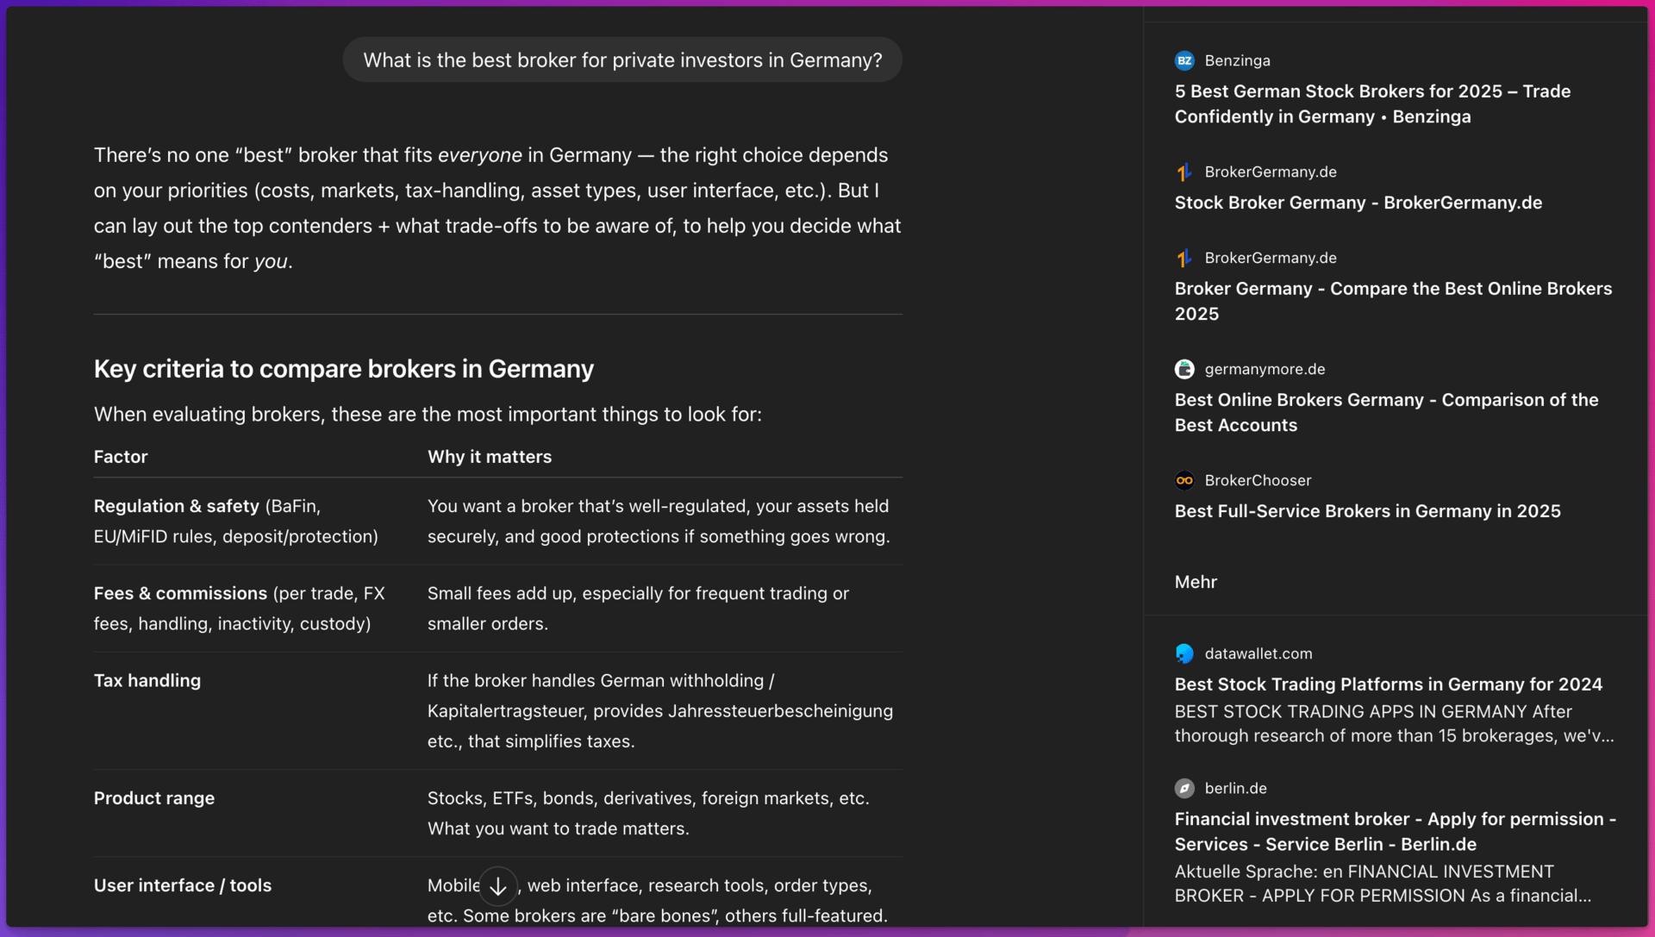Open 'Best Online Brokers Germany' comparison link

tap(1386, 412)
